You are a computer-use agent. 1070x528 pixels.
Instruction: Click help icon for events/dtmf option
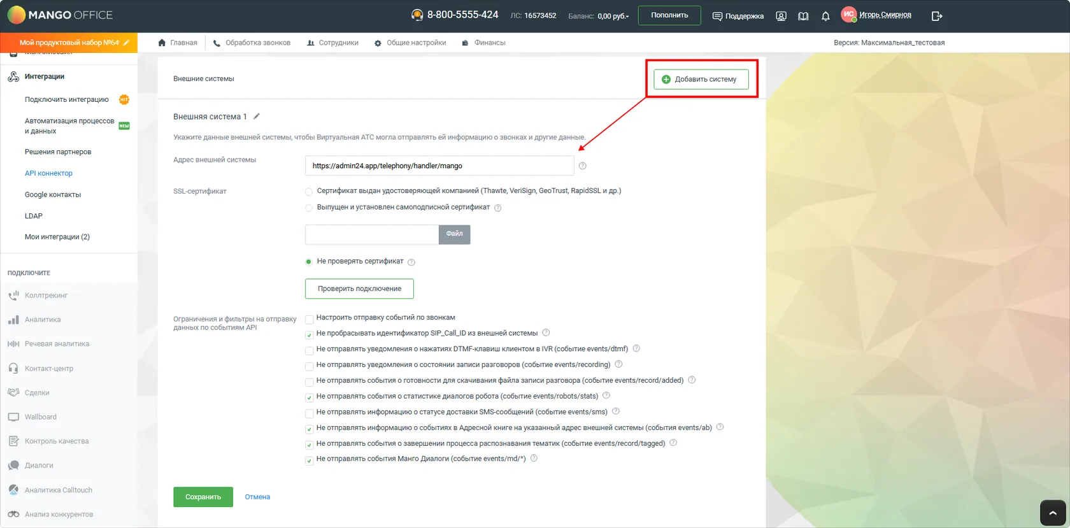pyautogui.click(x=636, y=348)
